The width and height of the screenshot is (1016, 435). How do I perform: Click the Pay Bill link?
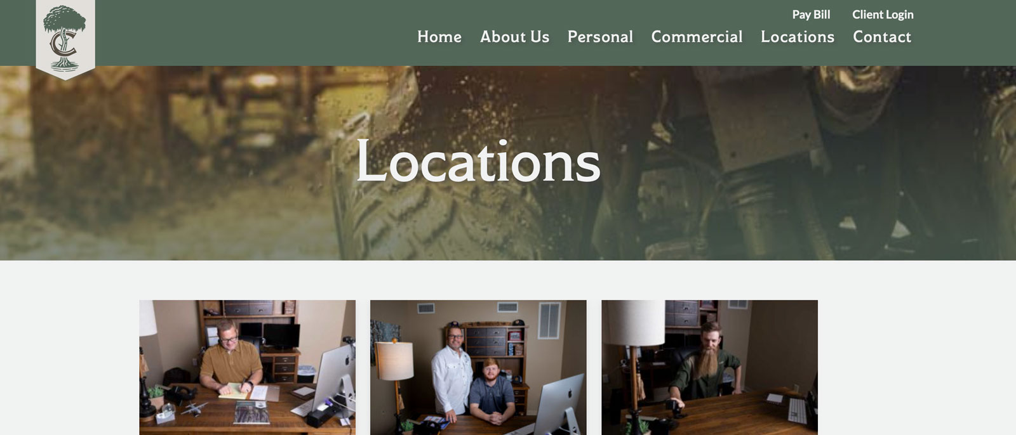[811, 14]
